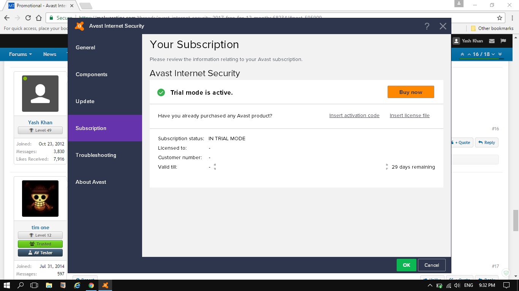Click the AV Tester badge
Screen dimensions: 519x291
[40, 253]
